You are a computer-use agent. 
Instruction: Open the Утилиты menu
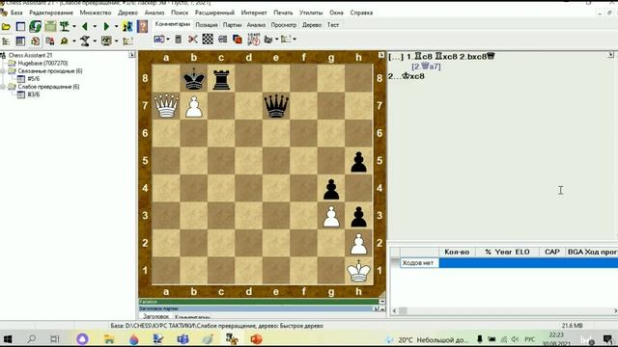[311, 13]
